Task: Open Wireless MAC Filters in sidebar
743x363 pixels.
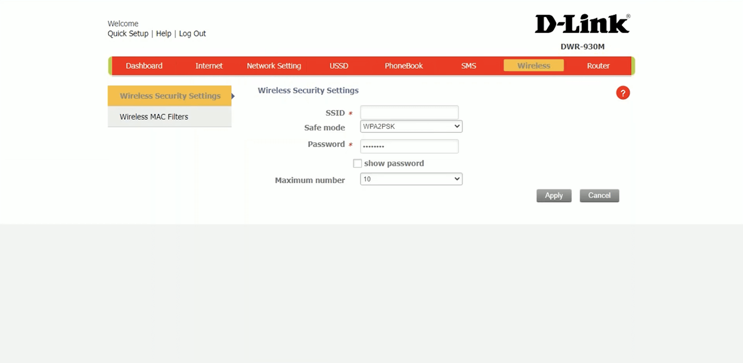Action: (154, 117)
